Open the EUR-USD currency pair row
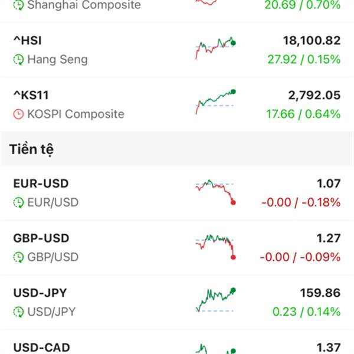 point(177,193)
